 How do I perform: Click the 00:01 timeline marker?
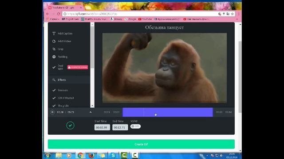click(107, 112)
